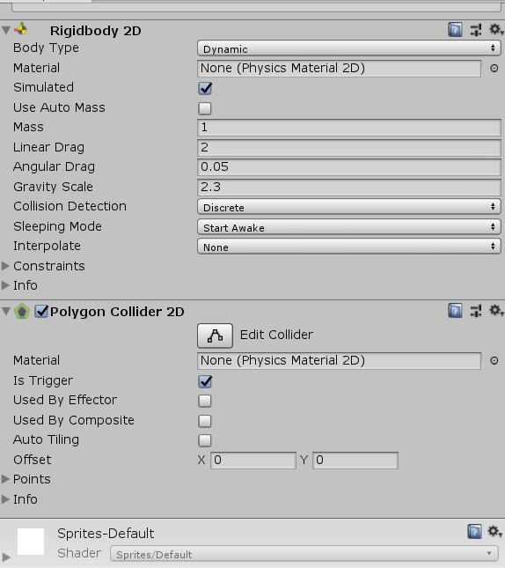Viewport: 505px width, 568px height.
Task: Click Rigidbody 2D Material object field
Action: click(x=340, y=69)
